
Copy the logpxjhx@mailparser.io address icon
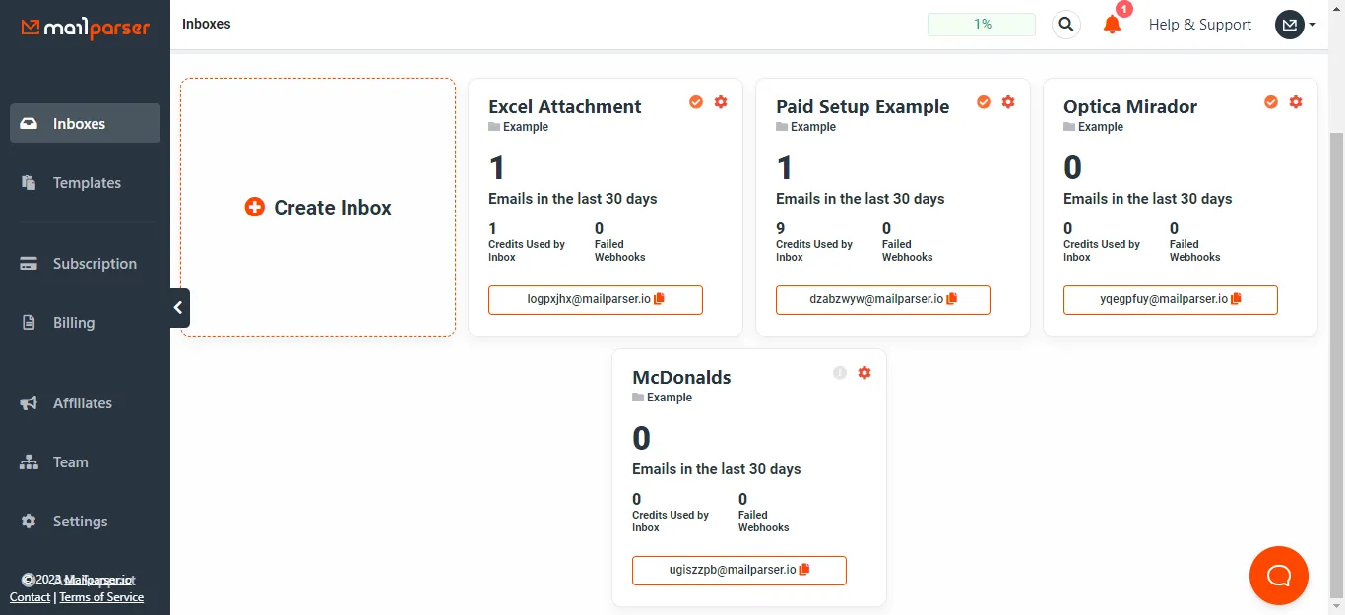pos(660,299)
